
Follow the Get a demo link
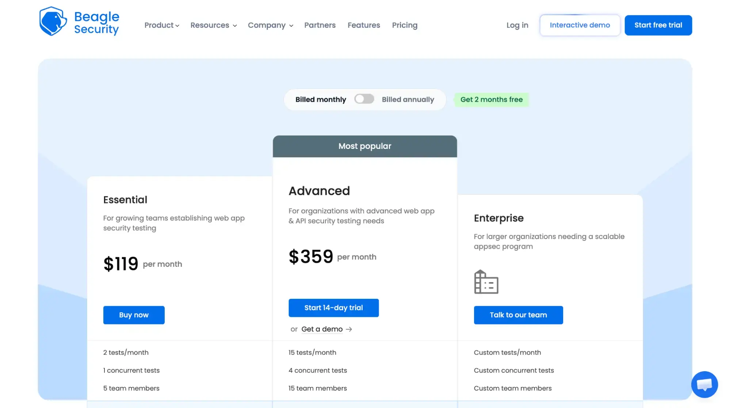click(x=322, y=329)
